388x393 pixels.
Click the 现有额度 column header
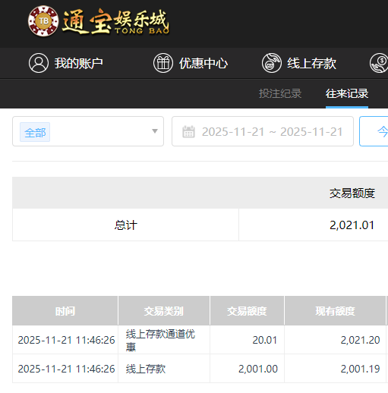pos(335,310)
